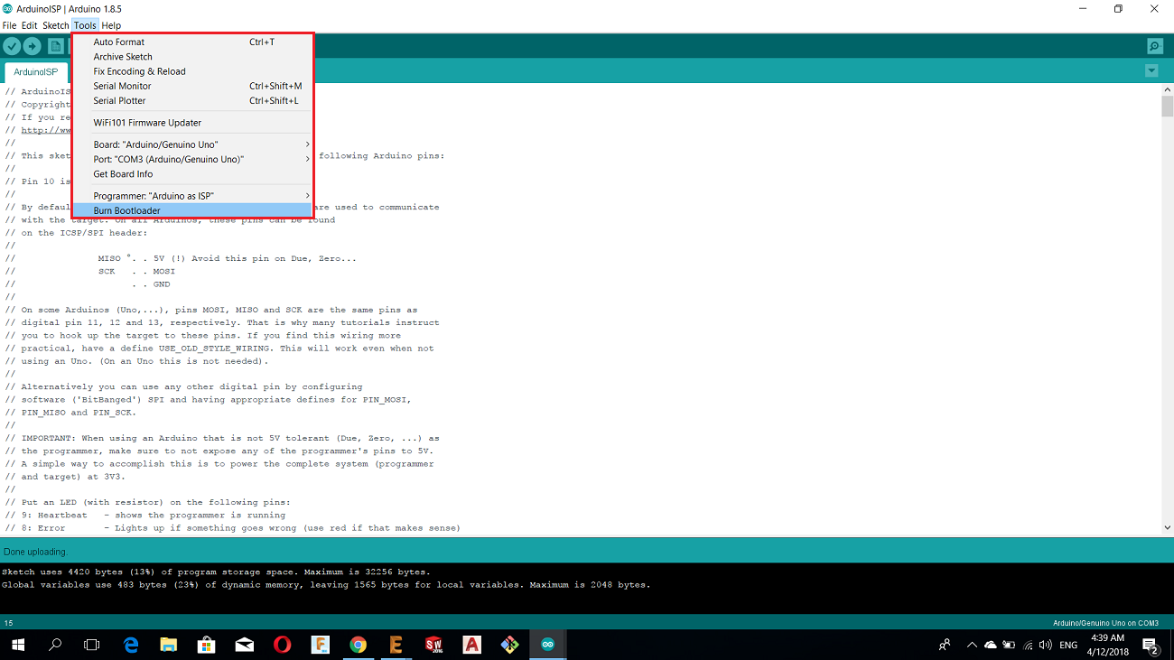Click the OneDrive cloud tray icon

click(991, 645)
